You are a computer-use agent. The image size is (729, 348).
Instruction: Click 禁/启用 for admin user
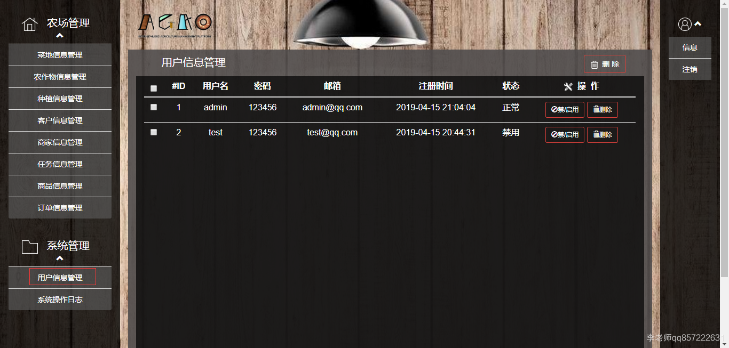coord(565,110)
